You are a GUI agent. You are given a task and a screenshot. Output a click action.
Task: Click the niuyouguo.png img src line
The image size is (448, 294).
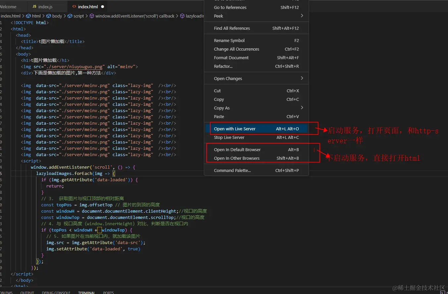pos(79,66)
